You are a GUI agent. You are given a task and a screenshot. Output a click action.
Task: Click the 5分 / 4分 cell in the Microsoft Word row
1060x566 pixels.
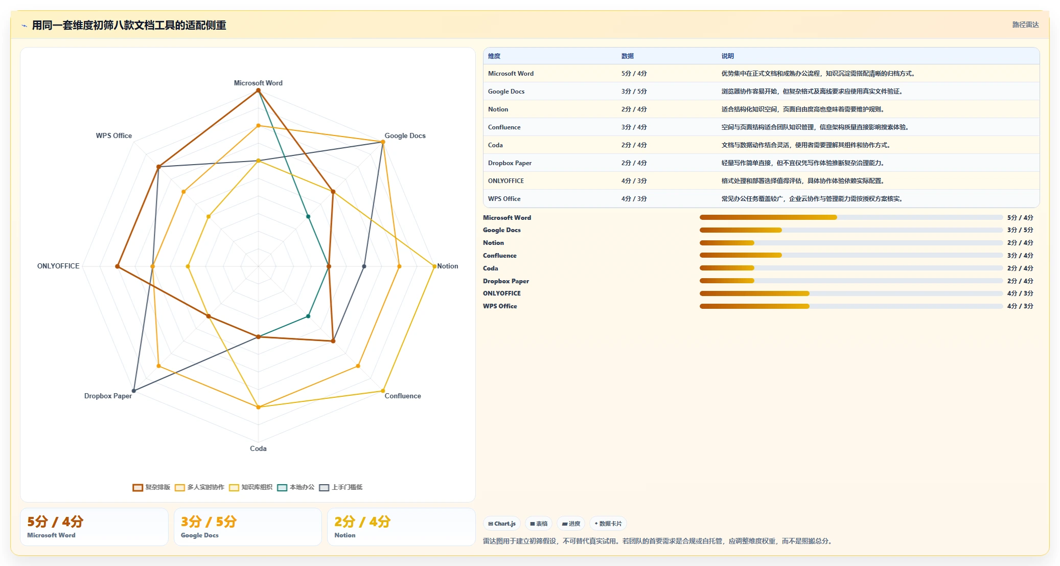634,74
